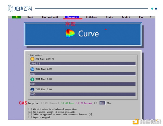The image size is (163, 126).
Task: Open the Profit page
Action: pyautogui.click(x=126, y=17)
